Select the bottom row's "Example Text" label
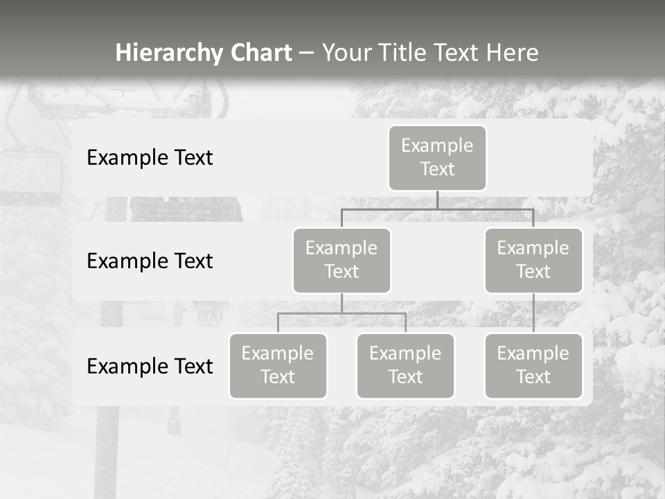665x499 pixels. [150, 367]
